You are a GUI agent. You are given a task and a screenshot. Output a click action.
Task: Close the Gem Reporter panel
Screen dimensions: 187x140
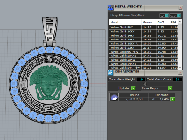[x=180, y=73]
